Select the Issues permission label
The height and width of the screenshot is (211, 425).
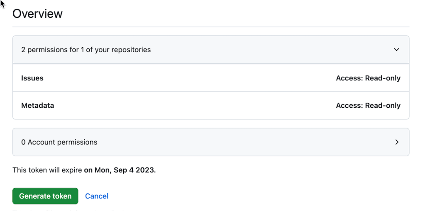coord(32,78)
